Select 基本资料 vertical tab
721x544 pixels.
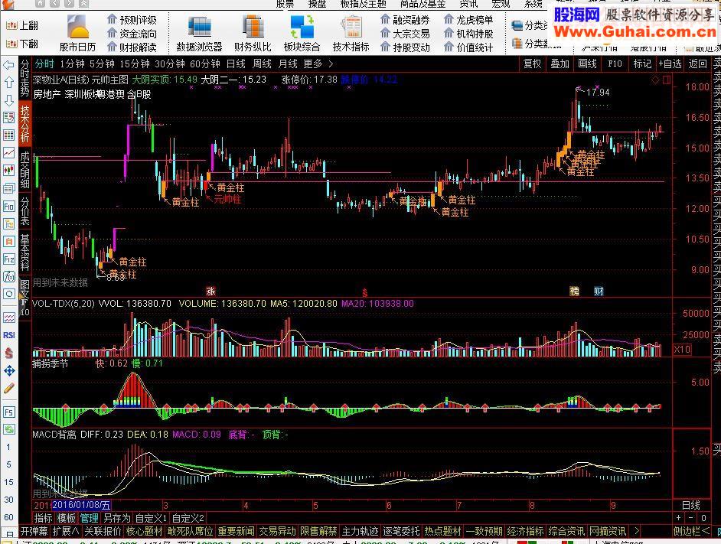coord(24,252)
